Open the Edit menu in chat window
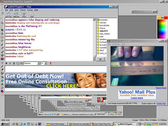This screenshot has height=126, width=168. 11,10
